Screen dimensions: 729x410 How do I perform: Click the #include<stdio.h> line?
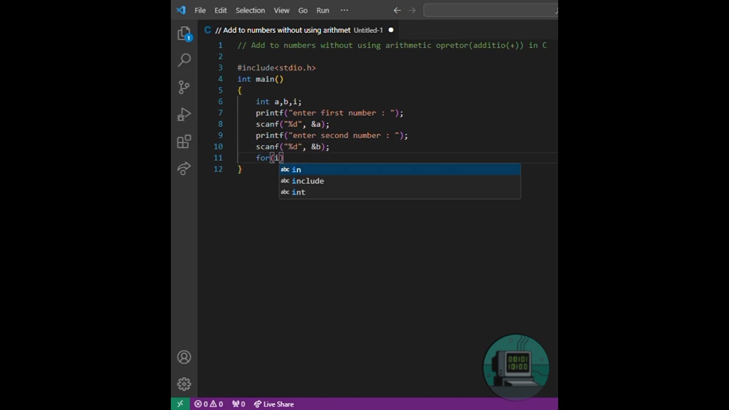click(276, 68)
